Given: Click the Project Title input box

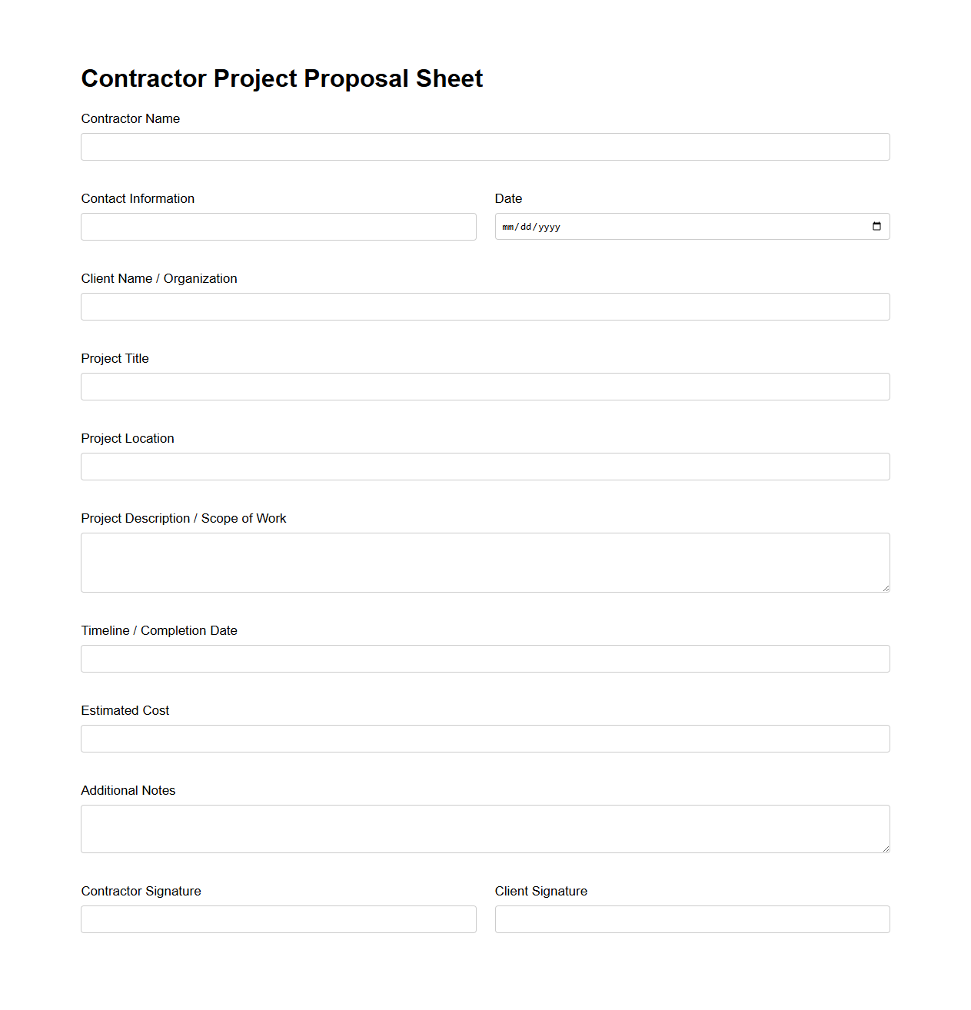Looking at the screenshot, I should click(484, 386).
